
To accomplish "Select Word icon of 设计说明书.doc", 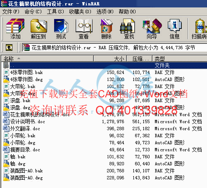I will point(6,121).
